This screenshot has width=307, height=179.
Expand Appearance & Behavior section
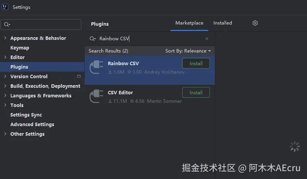click(x=5, y=38)
